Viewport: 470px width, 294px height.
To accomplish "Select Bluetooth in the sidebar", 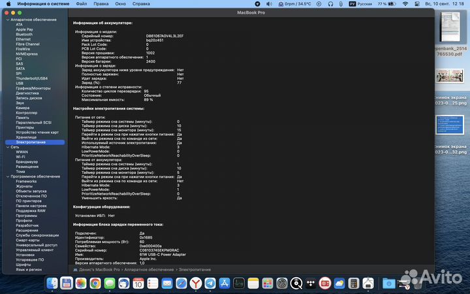I will [24, 34].
